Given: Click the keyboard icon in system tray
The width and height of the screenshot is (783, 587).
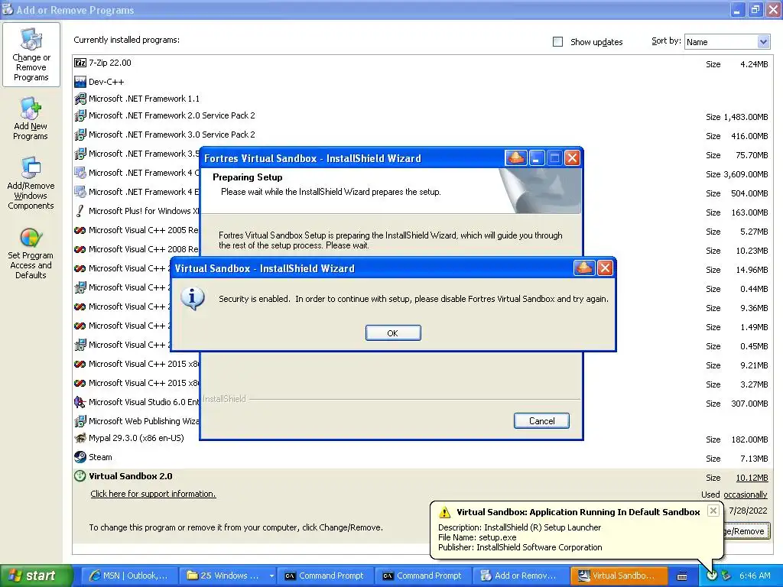Looking at the screenshot, I should tap(682, 576).
